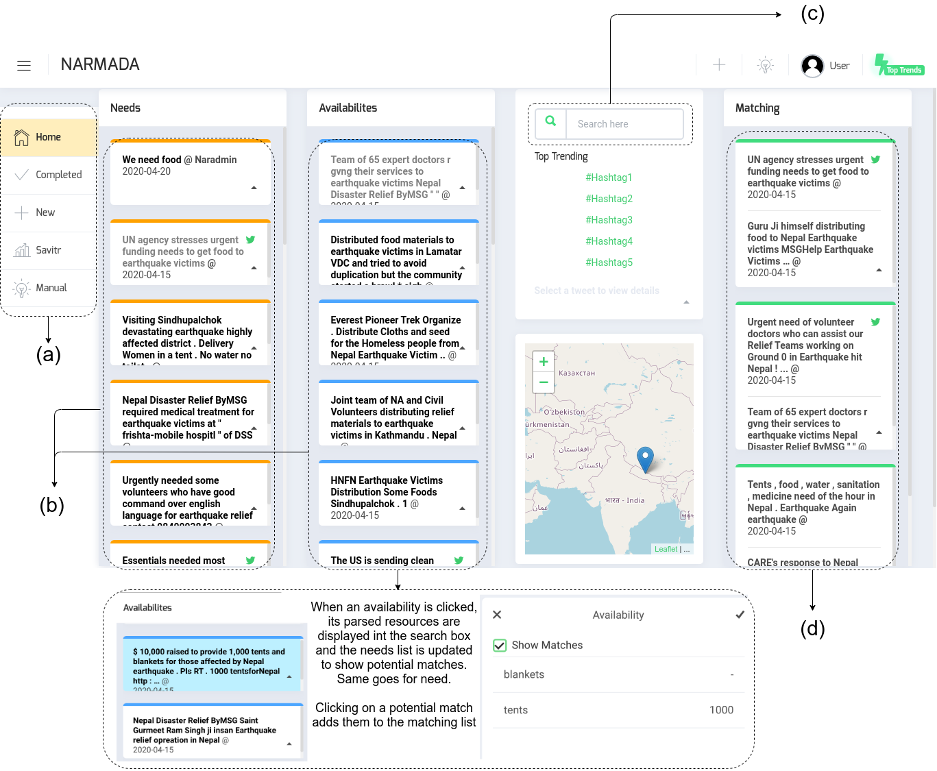Screen dimensions: 937x771
Task: Click the Top Trends lightning badge
Action: [899, 66]
